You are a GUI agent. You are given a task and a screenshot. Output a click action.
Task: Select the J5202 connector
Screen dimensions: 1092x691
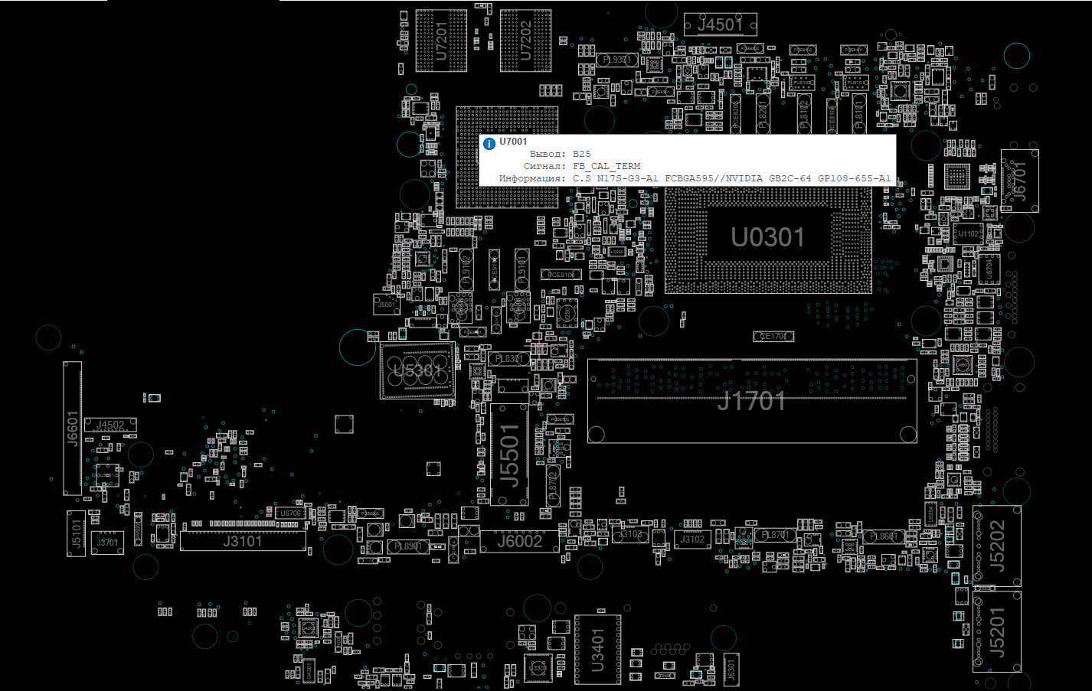[997, 546]
